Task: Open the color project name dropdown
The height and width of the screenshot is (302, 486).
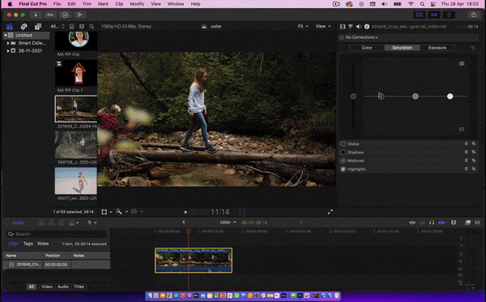Action: click(x=228, y=222)
